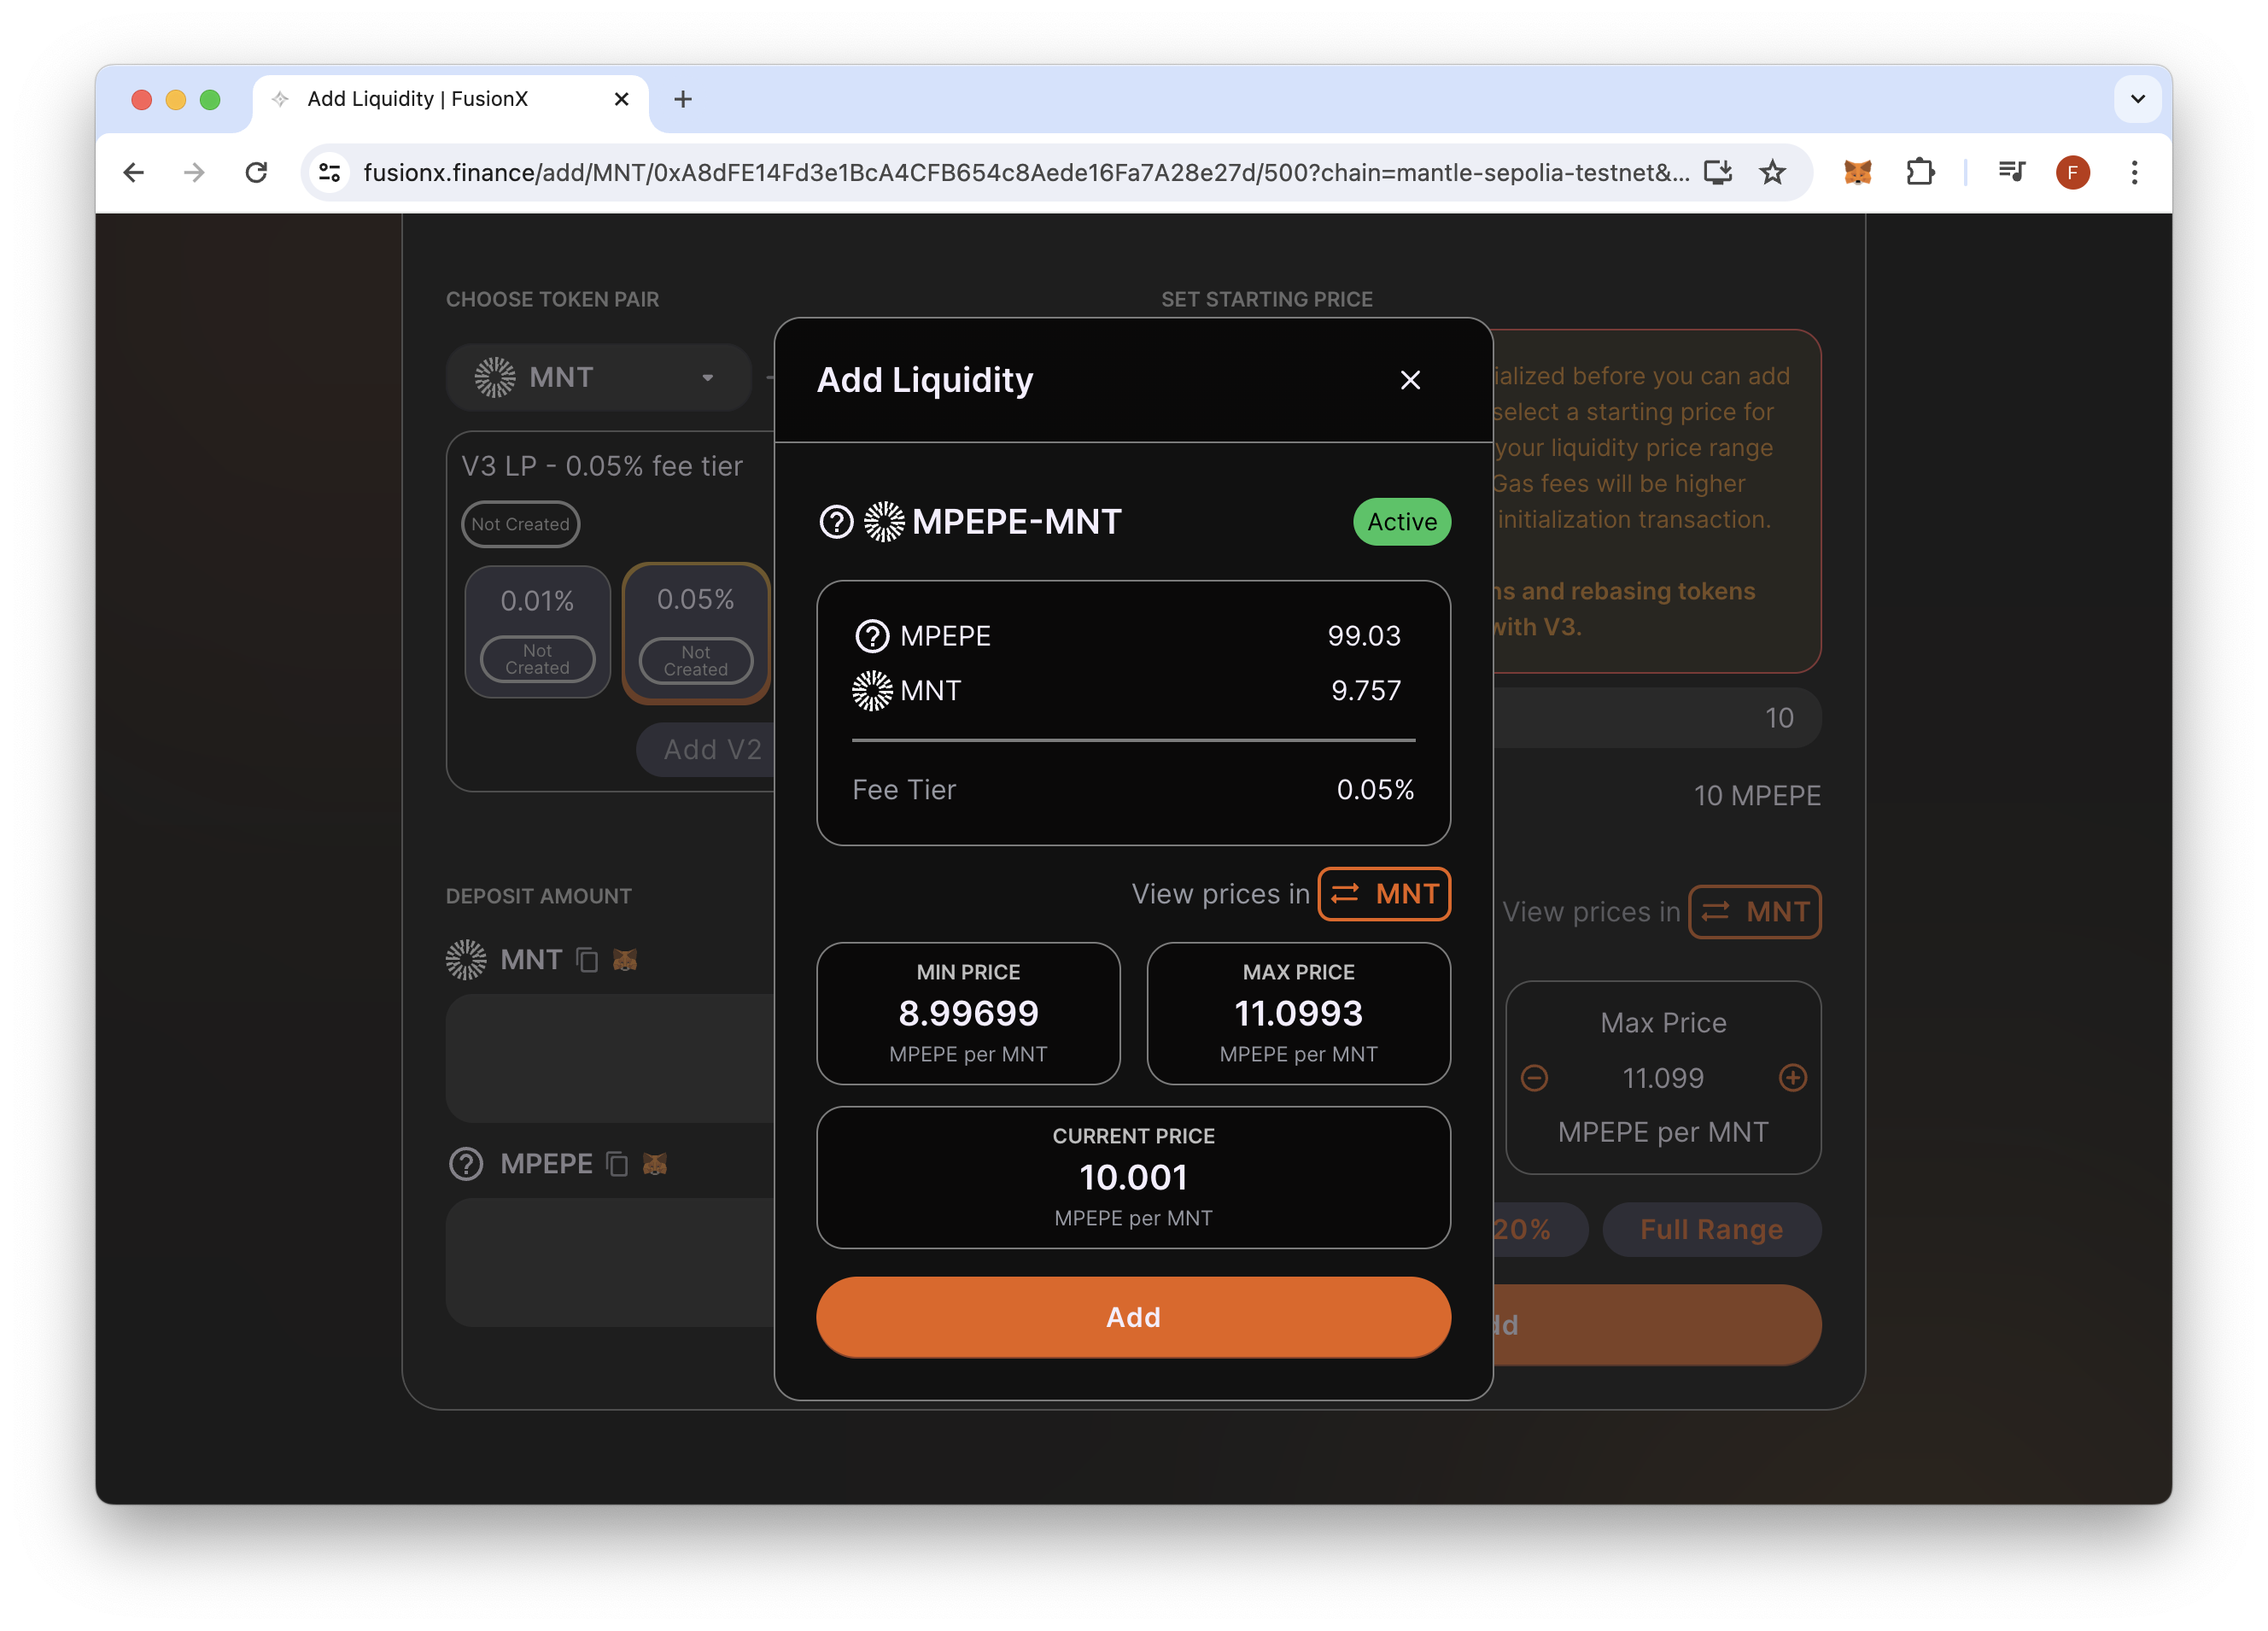Increase Max Price with the plus stepper
This screenshot has width=2268, height=1631.
(1792, 1077)
